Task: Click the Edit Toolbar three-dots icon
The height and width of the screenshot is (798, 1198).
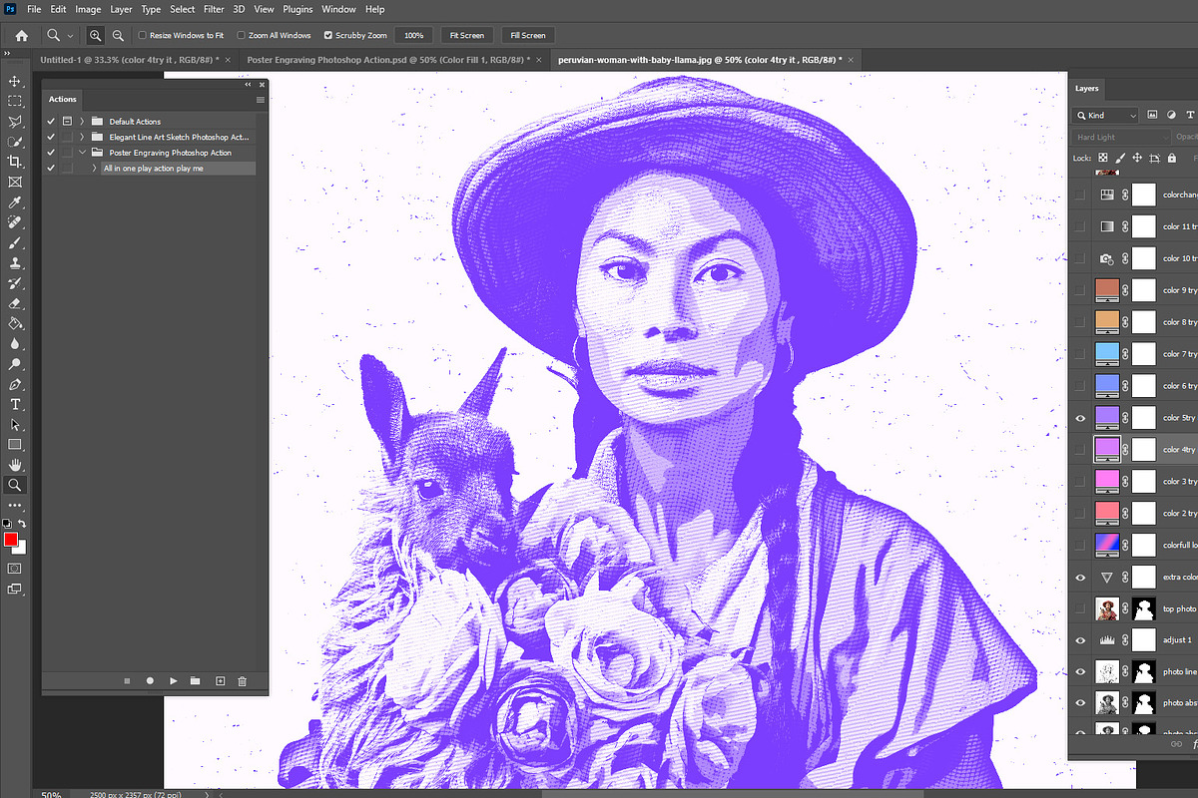Action: tap(15, 506)
